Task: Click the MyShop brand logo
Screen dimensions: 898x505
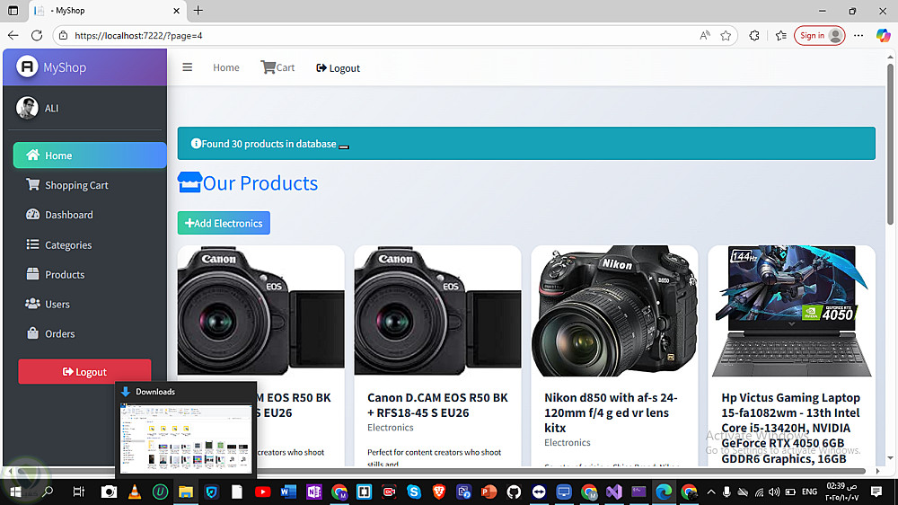Action: point(27,67)
